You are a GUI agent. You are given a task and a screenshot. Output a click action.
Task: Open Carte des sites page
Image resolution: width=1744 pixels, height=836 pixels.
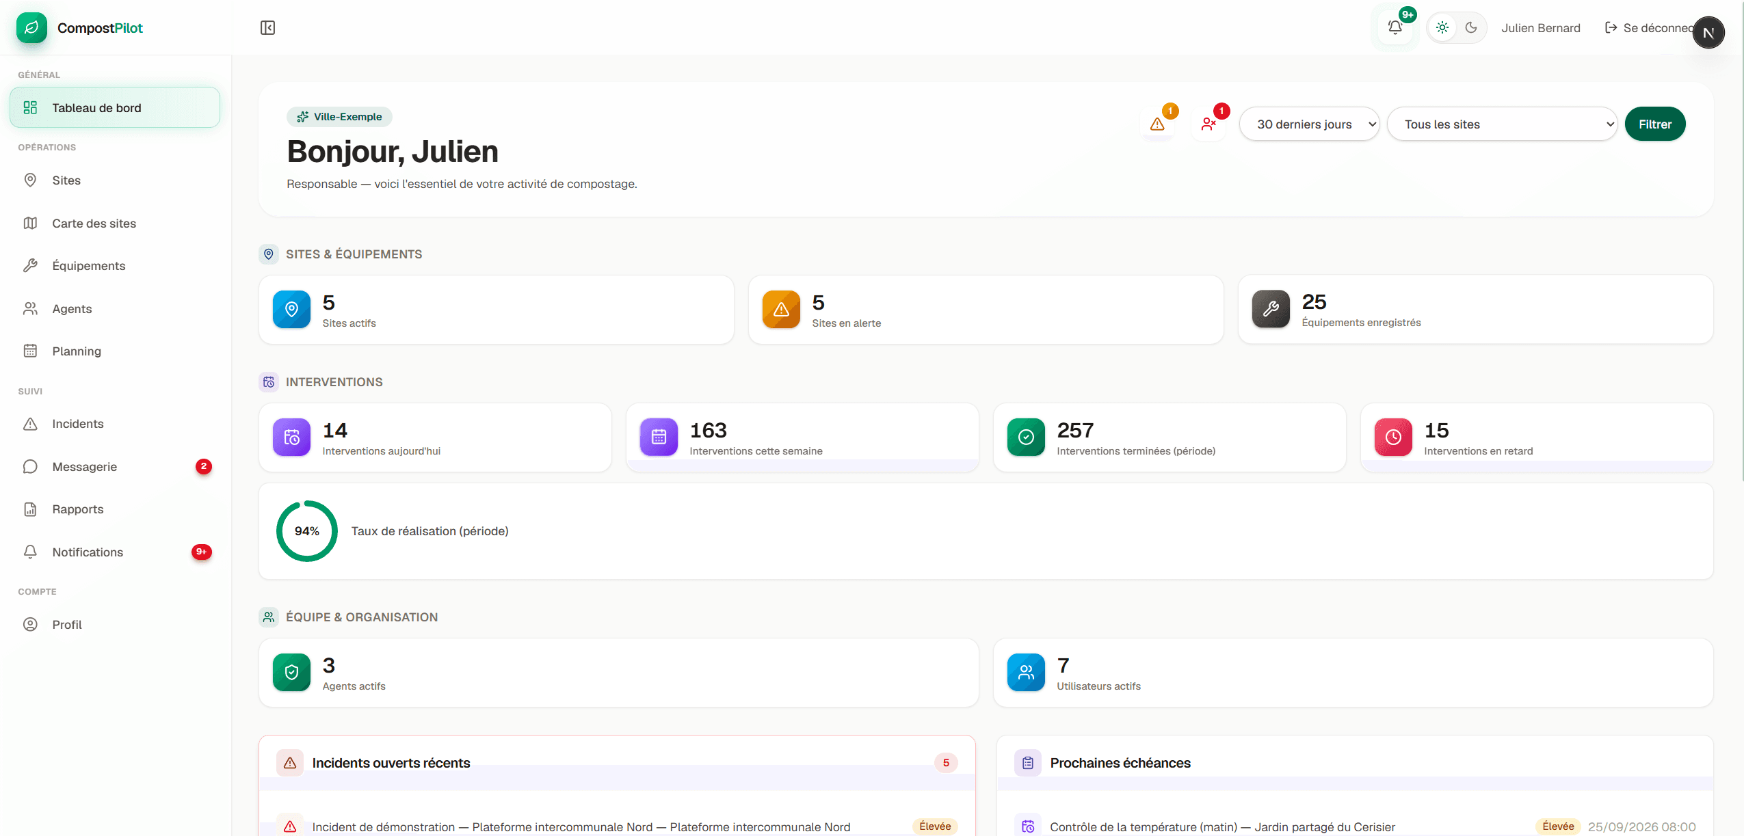pyautogui.click(x=115, y=224)
